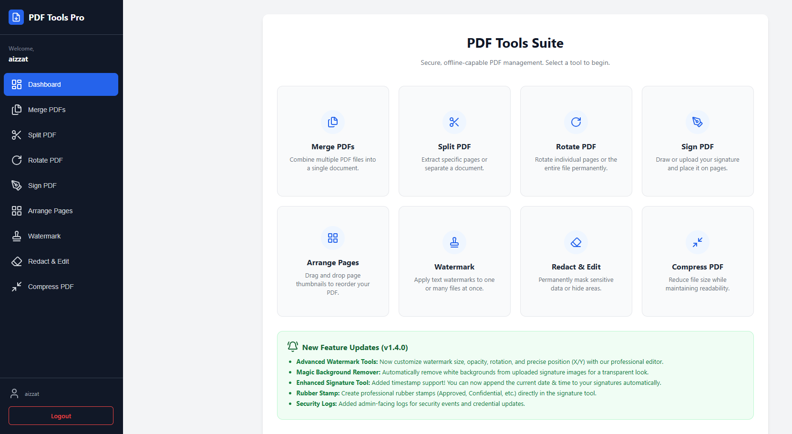Click the PDF Tools Pro logo icon
This screenshot has width=792, height=434.
coord(16,17)
